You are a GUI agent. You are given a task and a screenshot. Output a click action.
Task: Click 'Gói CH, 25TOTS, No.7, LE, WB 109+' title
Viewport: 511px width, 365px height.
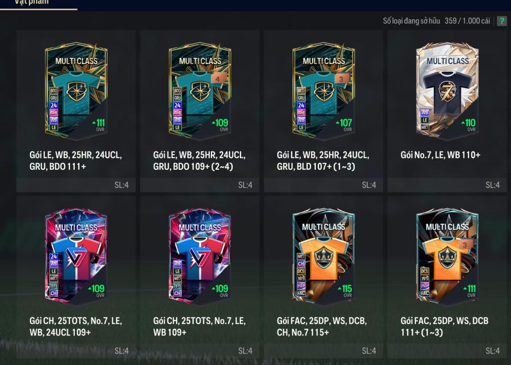pos(199,327)
